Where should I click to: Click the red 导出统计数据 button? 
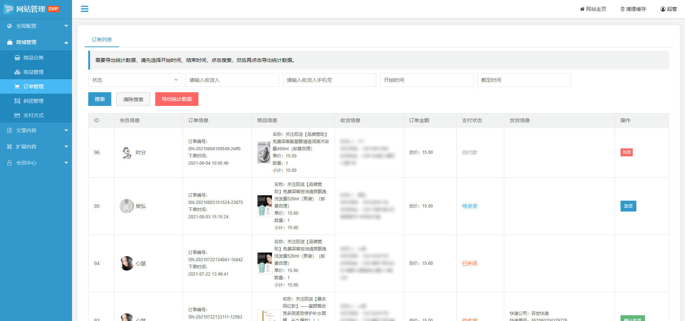tap(176, 99)
